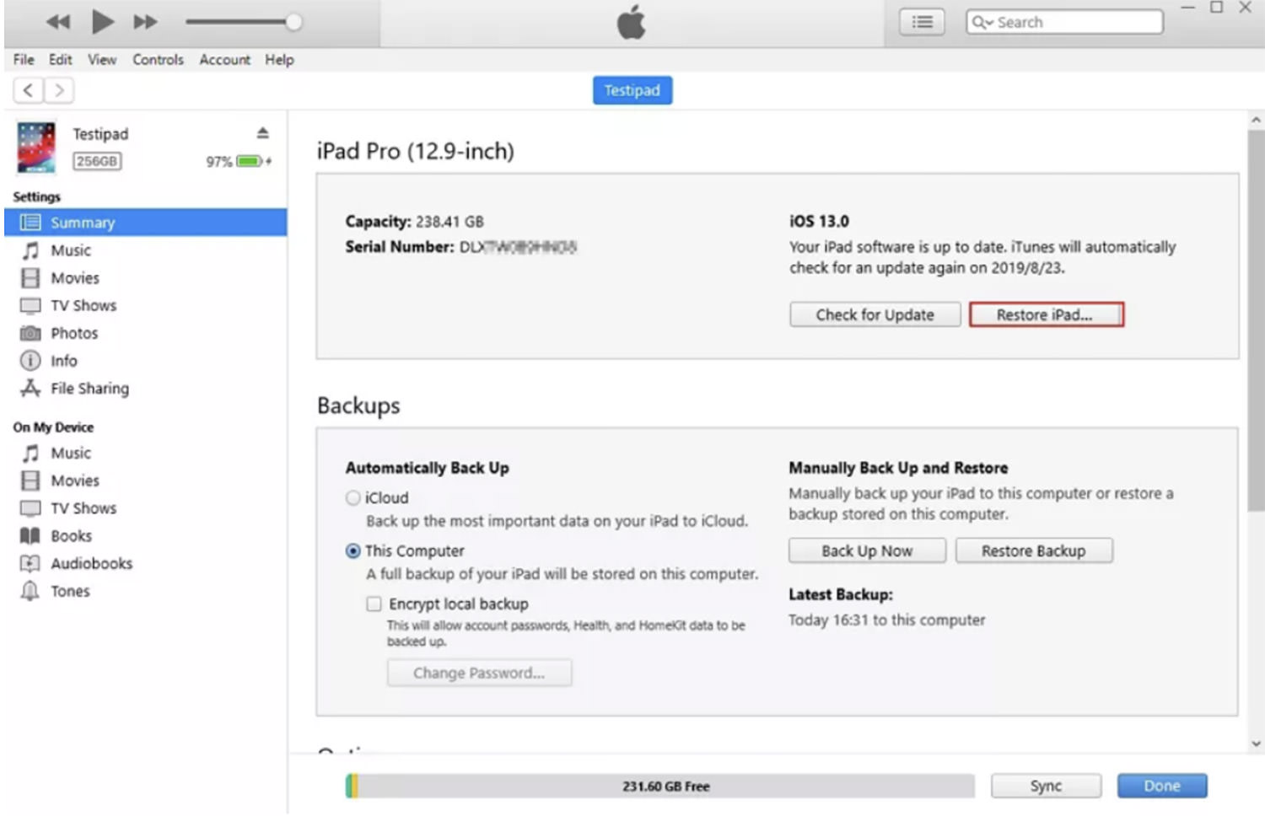Click the rewind playback button
Screen dimensions: 1265x816
[x=58, y=22]
